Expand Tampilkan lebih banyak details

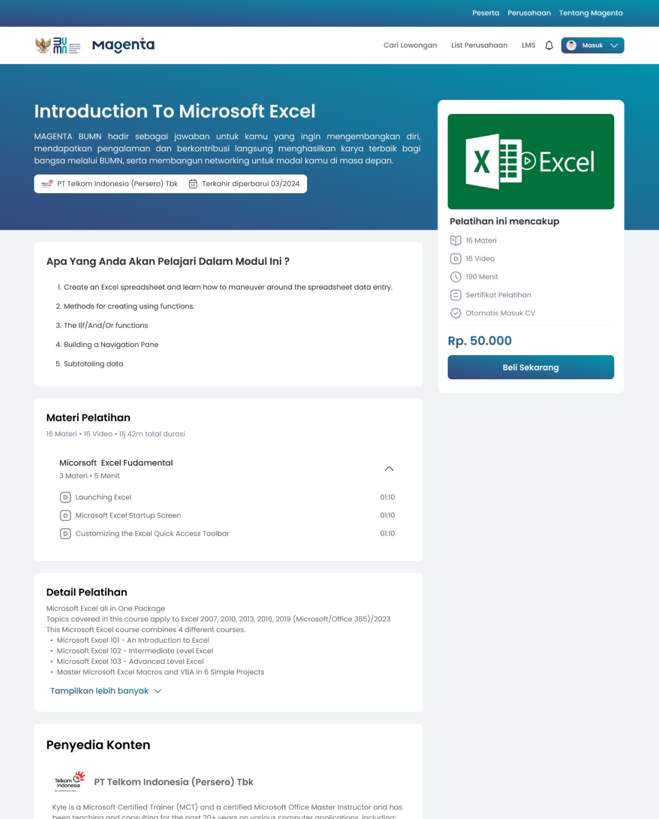coord(106,691)
